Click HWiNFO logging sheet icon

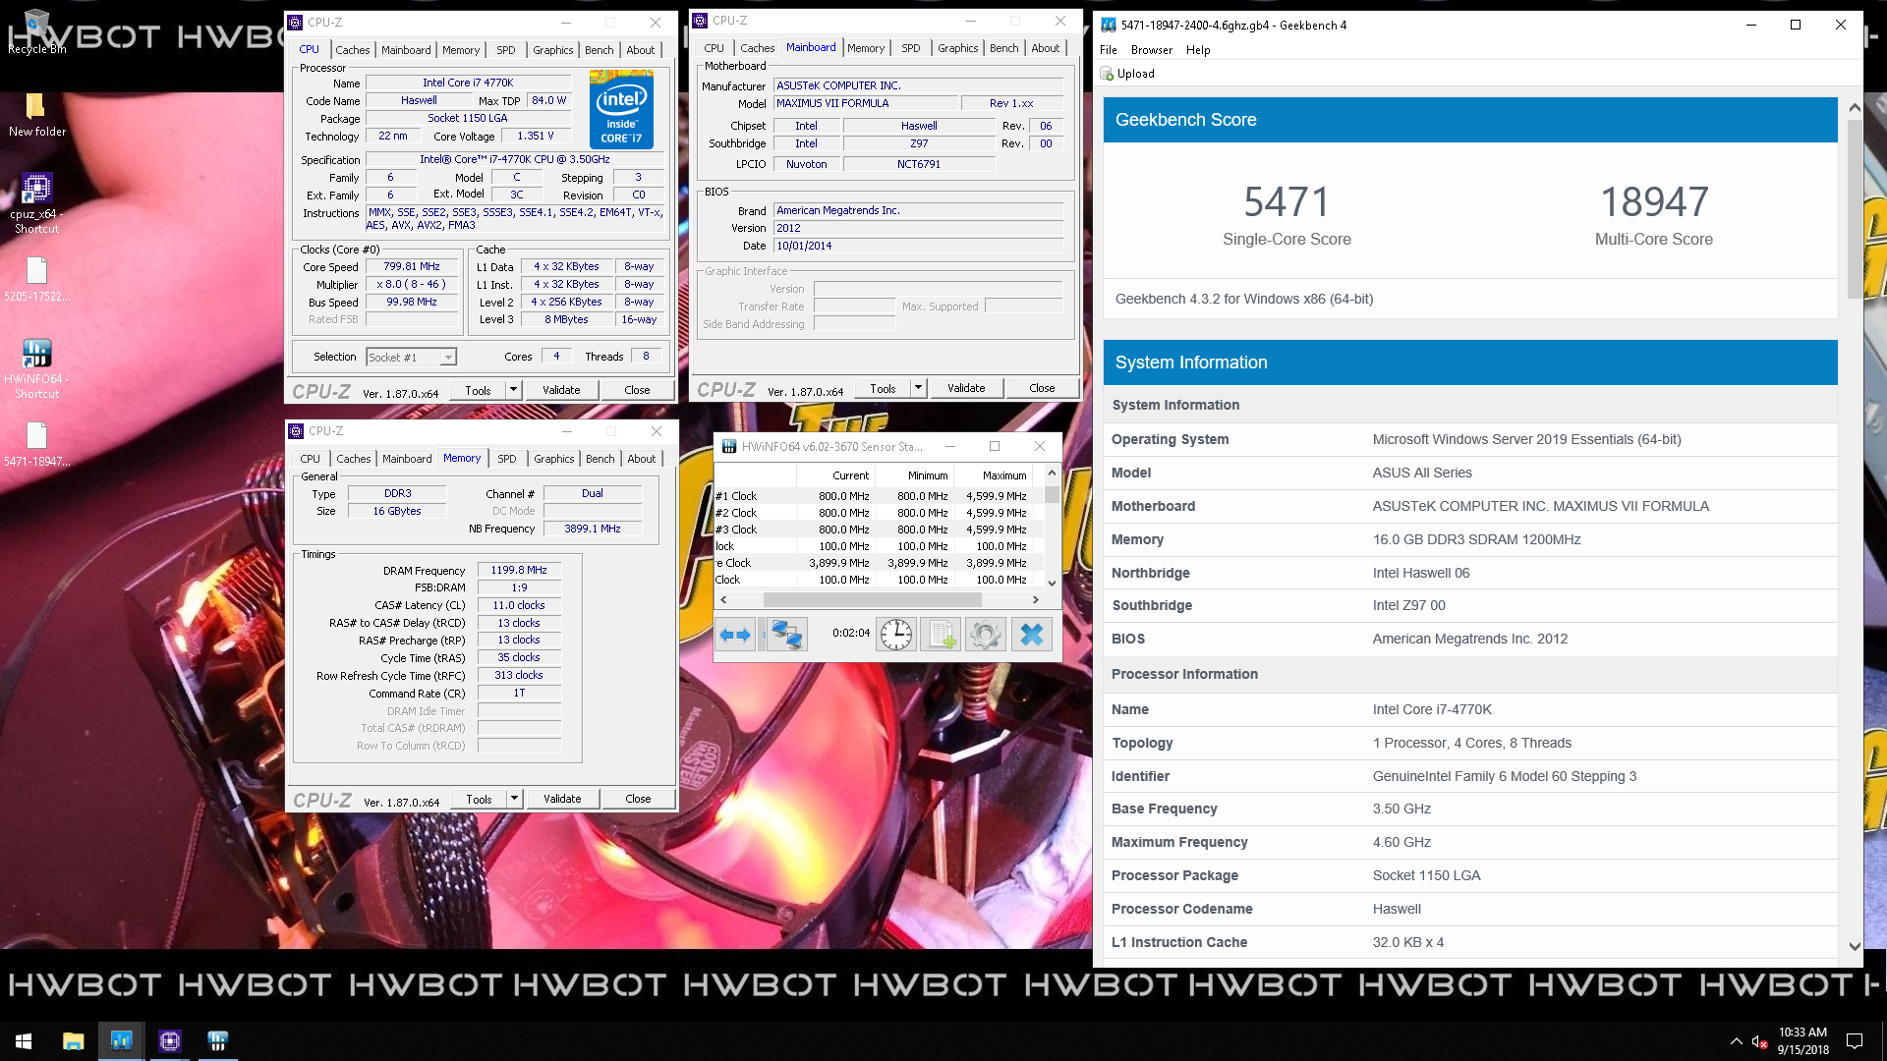tap(941, 635)
